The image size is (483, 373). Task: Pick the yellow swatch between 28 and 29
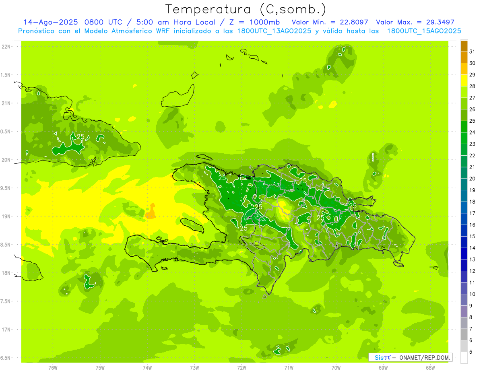[x=464, y=81]
